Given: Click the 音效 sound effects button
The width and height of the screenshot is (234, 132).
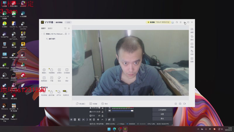Looking at the screenshot, I should pyautogui.click(x=104, y=104).
